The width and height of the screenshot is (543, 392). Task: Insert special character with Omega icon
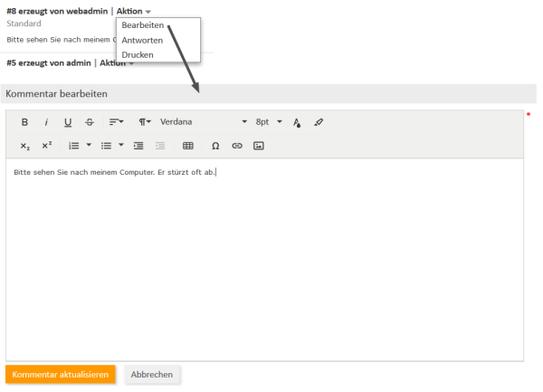(215, 146)
